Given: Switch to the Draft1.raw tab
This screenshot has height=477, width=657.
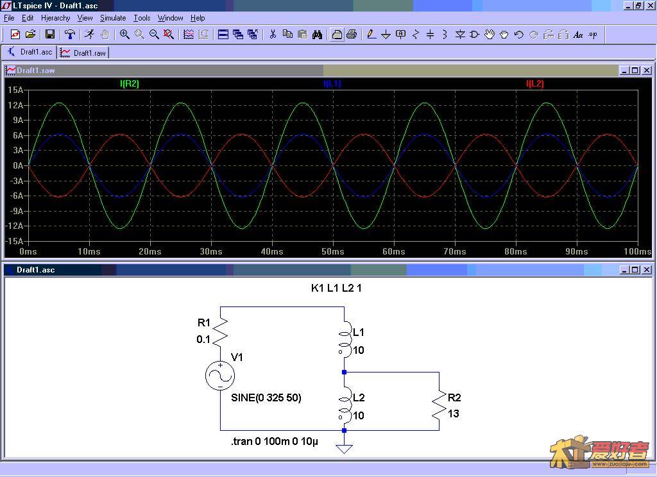Looking at the screenshot, I should tap(83, 53).
